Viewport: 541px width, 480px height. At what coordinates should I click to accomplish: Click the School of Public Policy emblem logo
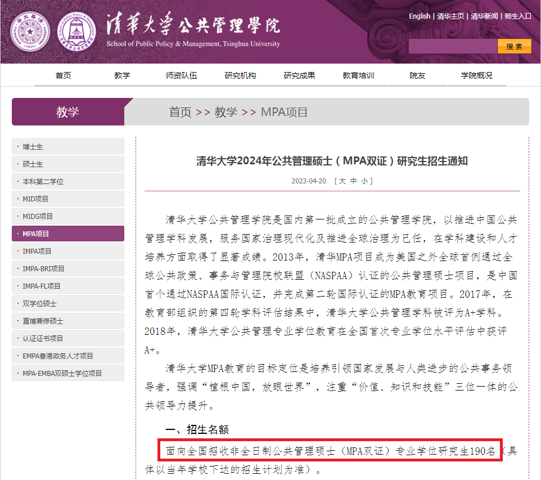coord(76,32)
